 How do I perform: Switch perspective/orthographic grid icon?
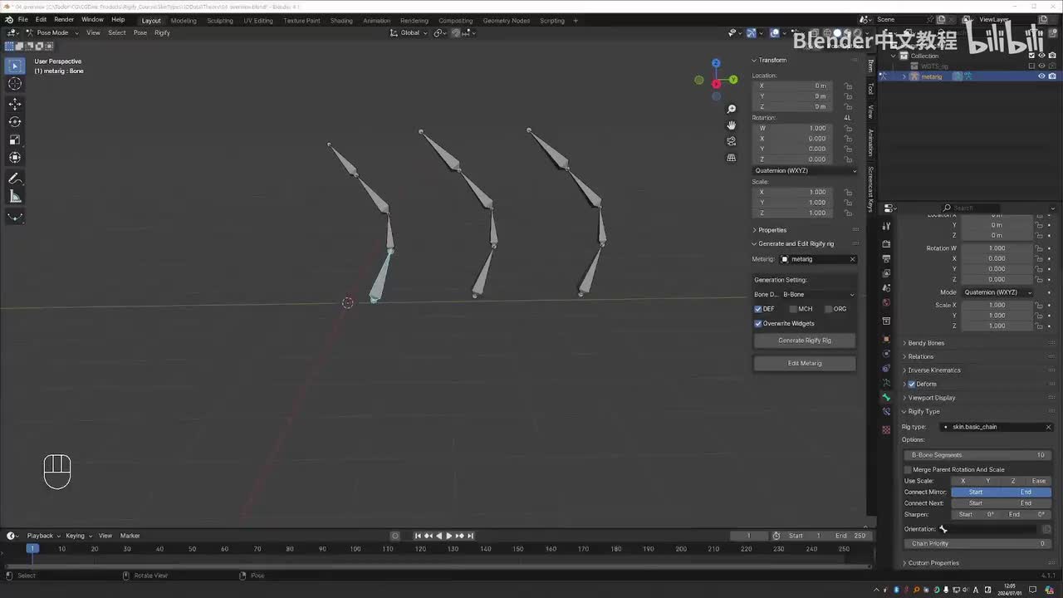click(732, 157)
